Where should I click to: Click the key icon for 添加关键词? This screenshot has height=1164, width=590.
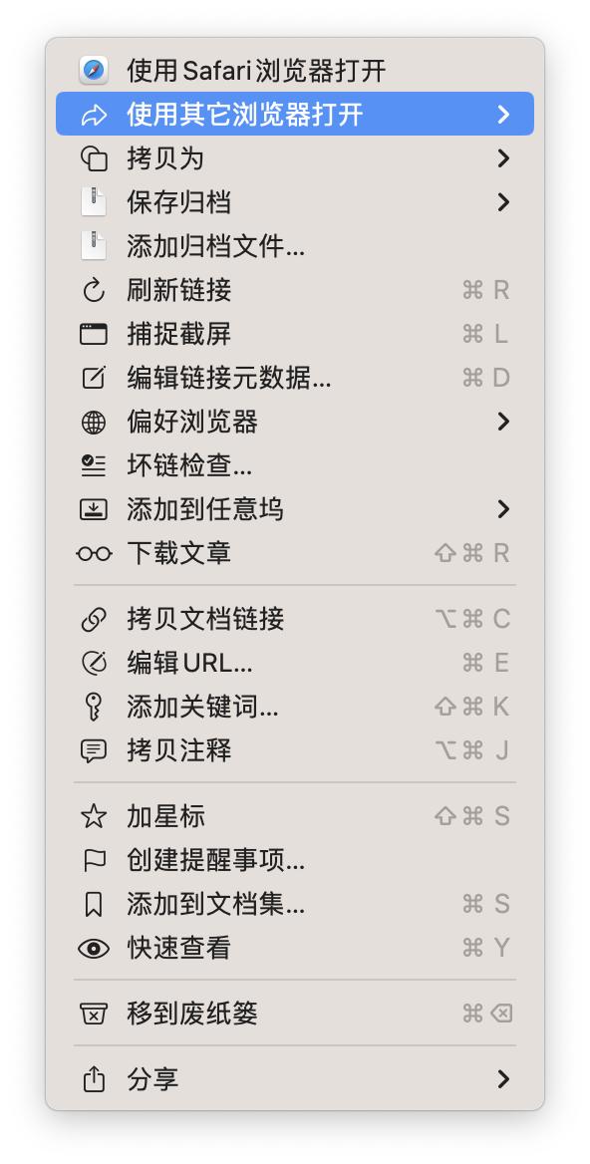tap(94, 707)
